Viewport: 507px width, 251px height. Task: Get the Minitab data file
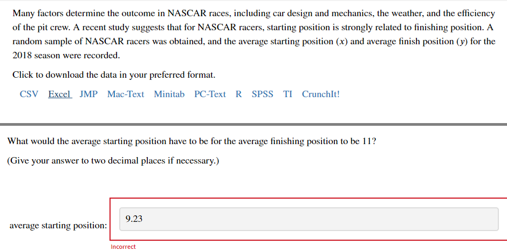click(169, 94)
